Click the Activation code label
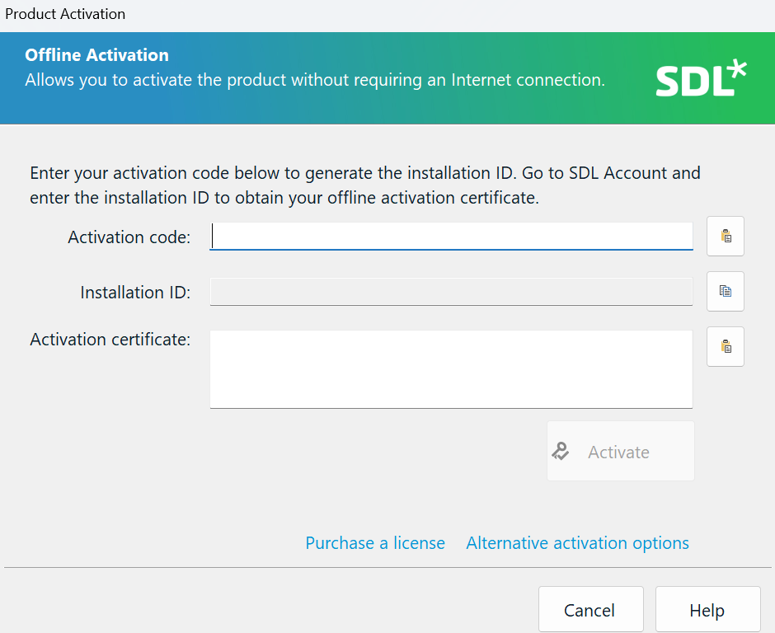The height and width of the screenshot is (633, 775). [x=129, y=237]
